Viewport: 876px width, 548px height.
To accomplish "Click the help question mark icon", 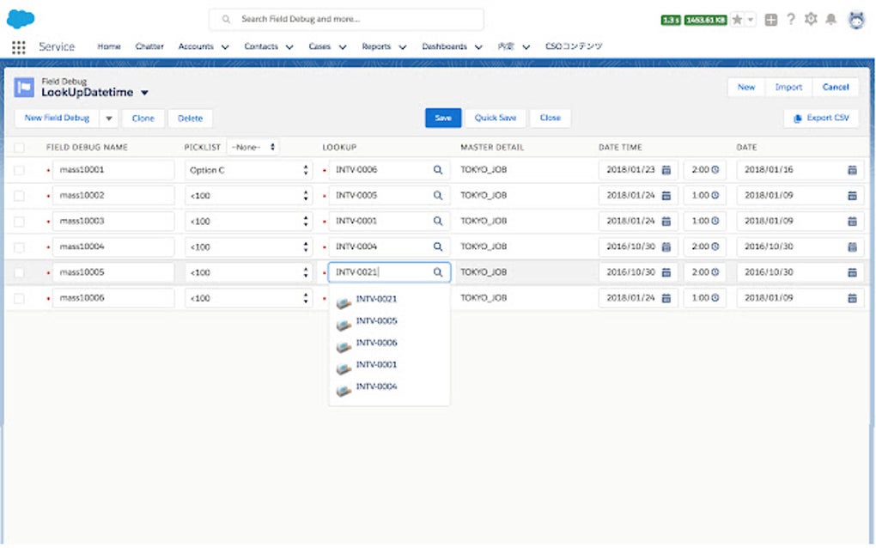I will tap(790, 20).
